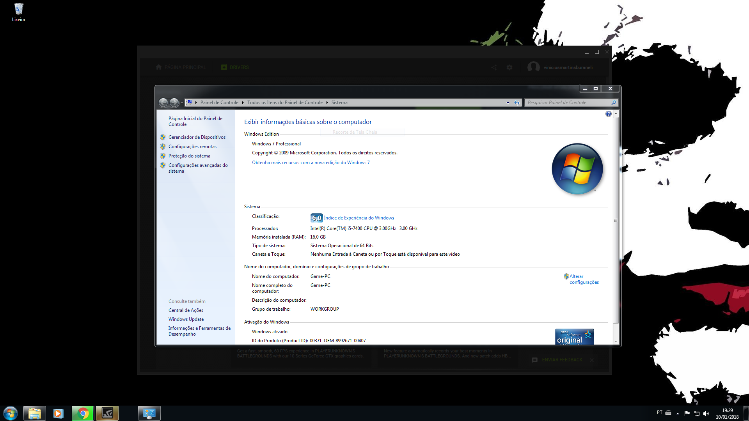Click Alterar configurações link
This screenshot has width=749, height=421.
coord(584,279)
